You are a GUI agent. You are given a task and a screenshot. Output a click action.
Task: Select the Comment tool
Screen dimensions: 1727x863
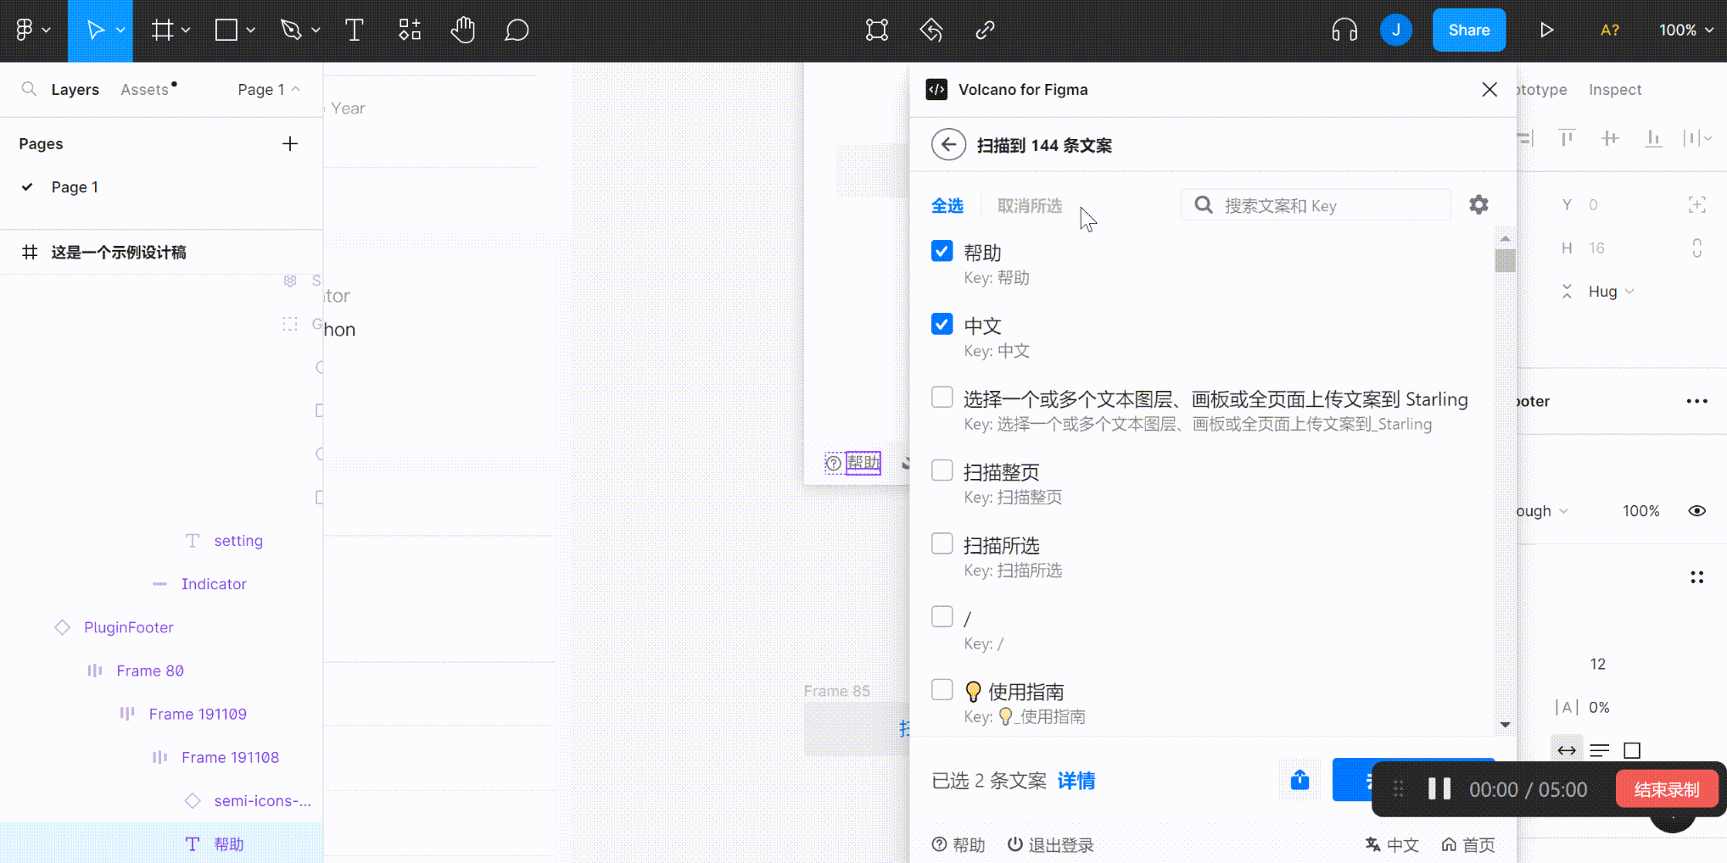517,31
